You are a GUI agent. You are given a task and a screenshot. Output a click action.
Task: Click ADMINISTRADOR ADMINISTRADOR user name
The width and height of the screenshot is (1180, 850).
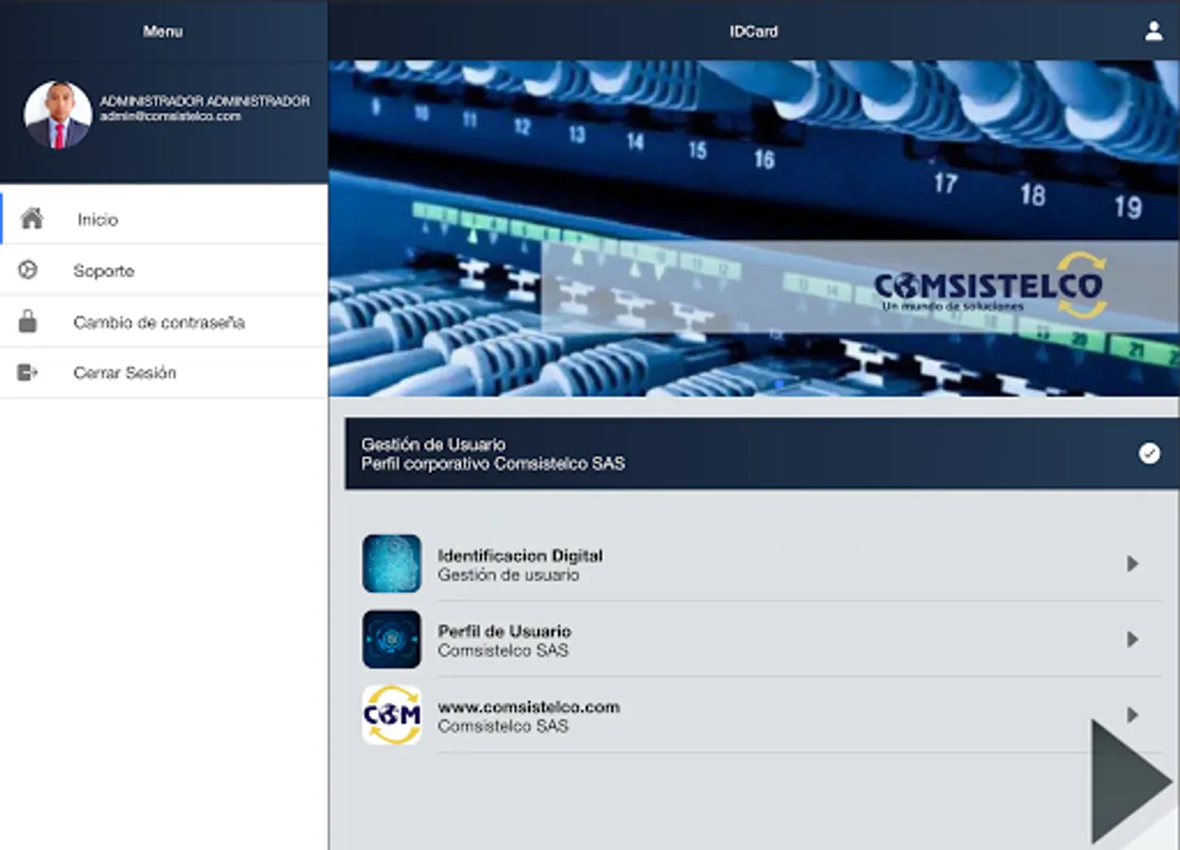pyautogui.click(x=205, y=101)
